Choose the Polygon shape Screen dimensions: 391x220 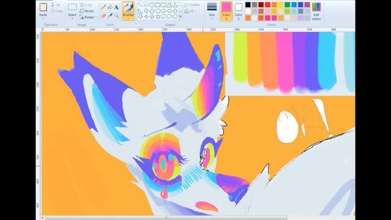[x=170, y=5]
